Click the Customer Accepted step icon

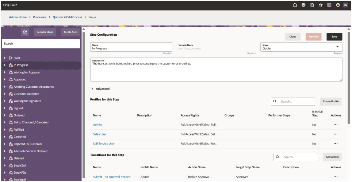point(11,94)
